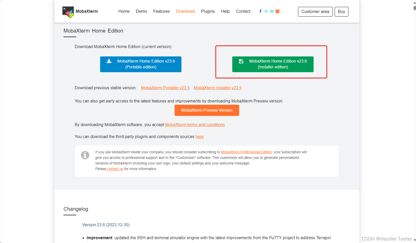Click the 'contact us' link
416x243 pixels.
pyautogui.click(x=115, y=169)
